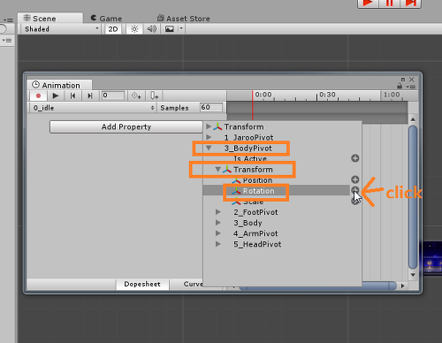Open the Game tab
The height and width of the screenshot is (343, 442).
tap(106, 19)
